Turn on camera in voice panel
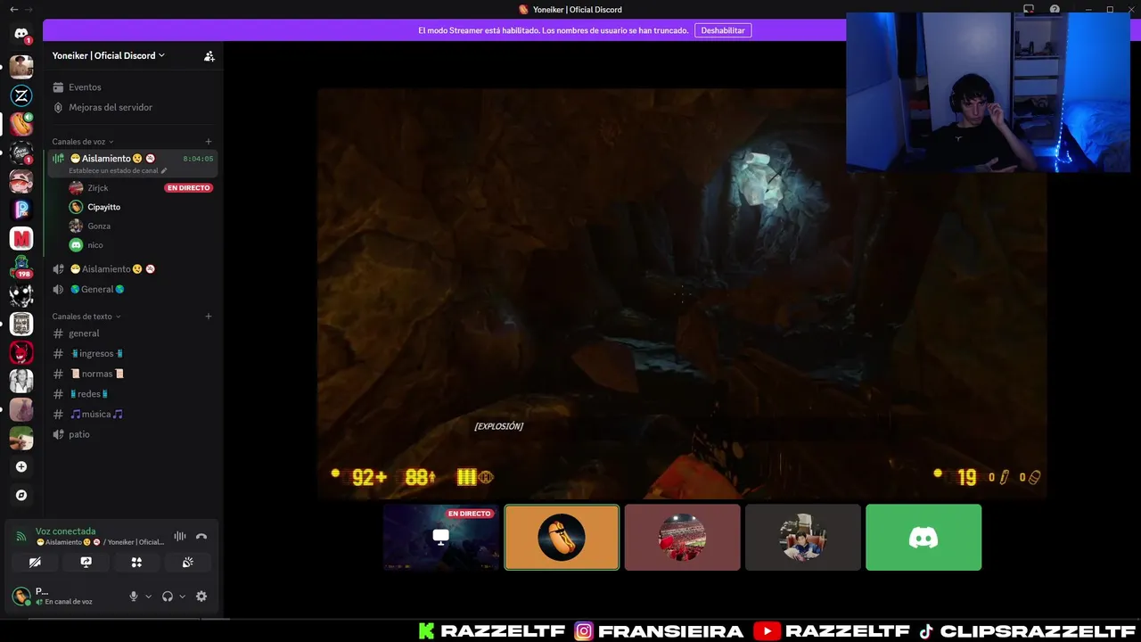 [x=35, y=563]
